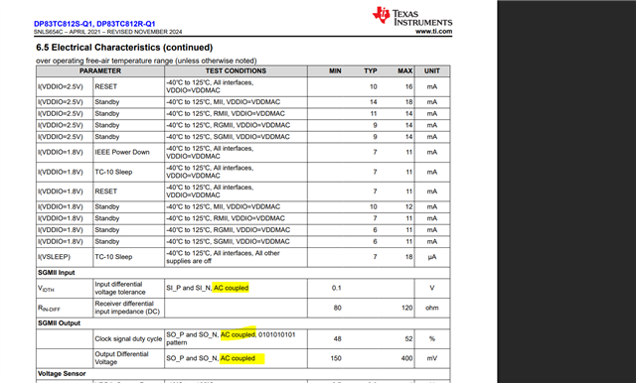This screenshot has height=383, width=636.
Task: Click the % unit cell
Action: 432,339
